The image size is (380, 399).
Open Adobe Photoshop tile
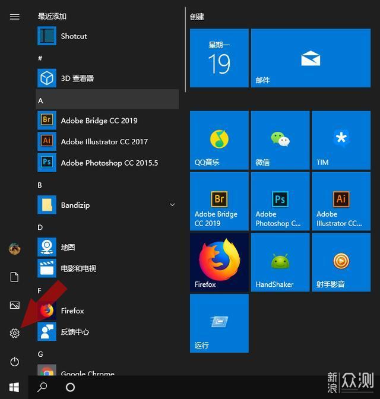(280, 201)
